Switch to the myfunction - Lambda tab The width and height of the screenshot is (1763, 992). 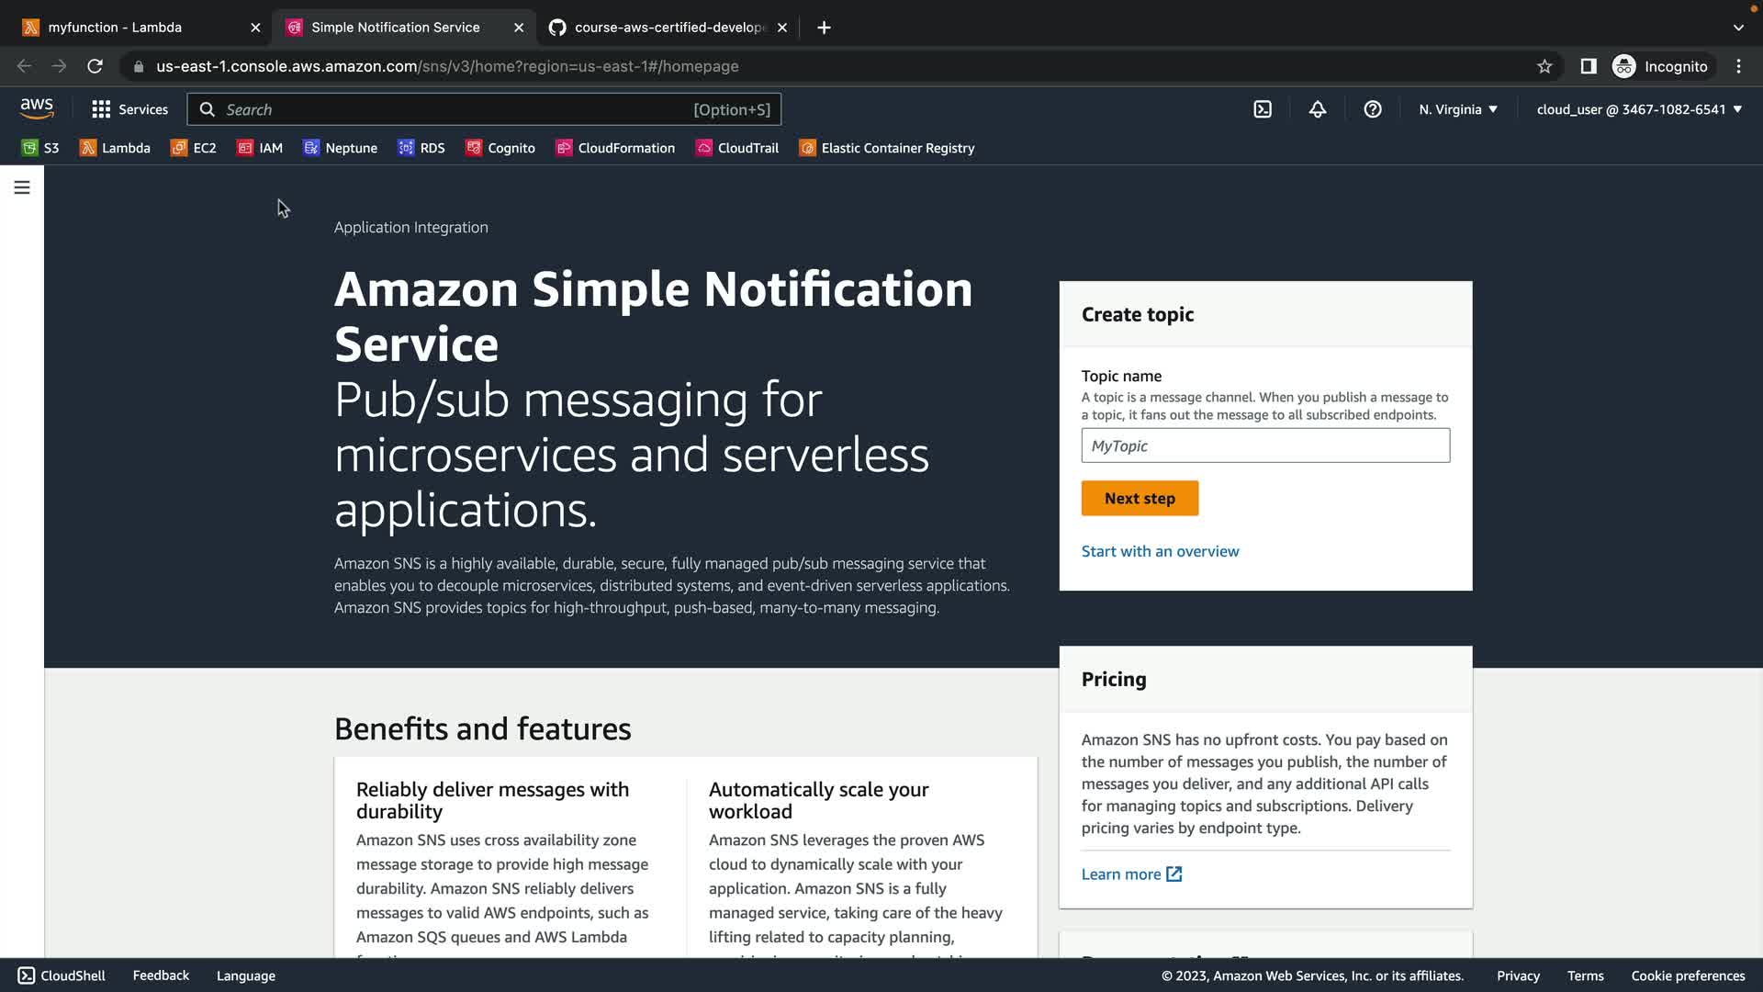pyautogui.click(x=115, y=28)
